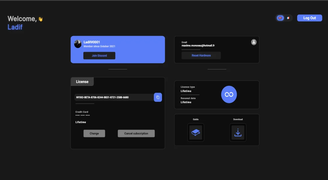Click 'Member since October 2021' text

(x=99, y=46)
